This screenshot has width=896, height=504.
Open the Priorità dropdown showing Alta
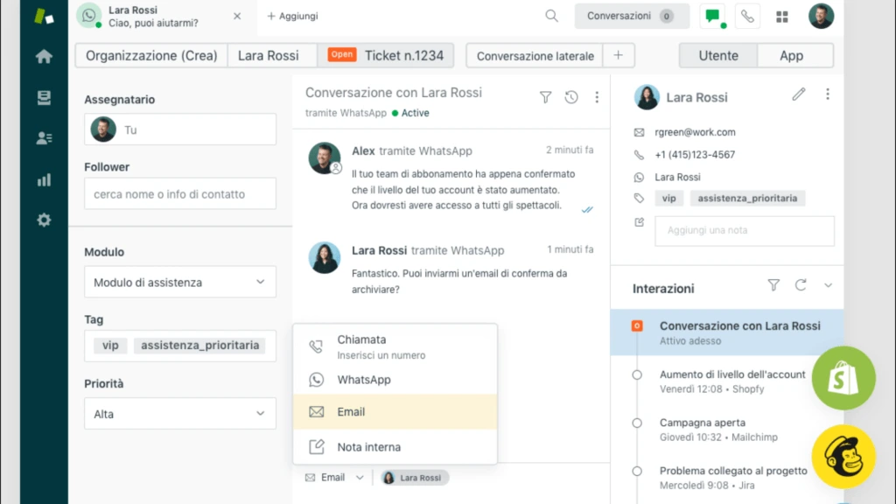[x=179, y=413]
